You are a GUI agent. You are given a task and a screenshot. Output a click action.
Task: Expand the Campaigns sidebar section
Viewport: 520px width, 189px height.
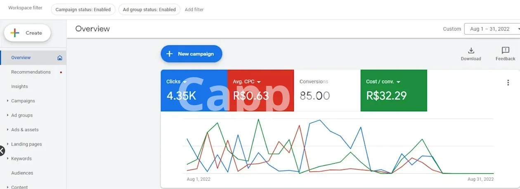tap(8, 101)
